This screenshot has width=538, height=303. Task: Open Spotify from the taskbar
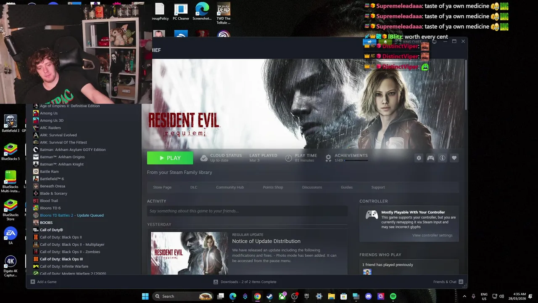coord(393,296)
